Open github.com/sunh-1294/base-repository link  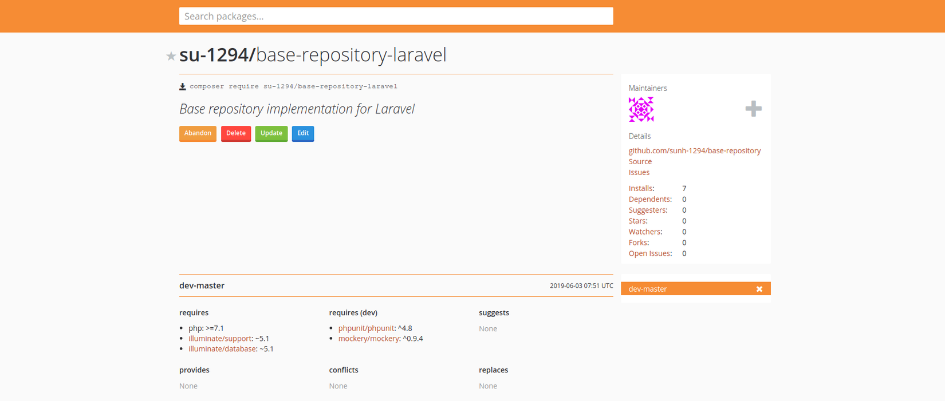point(695,150)
